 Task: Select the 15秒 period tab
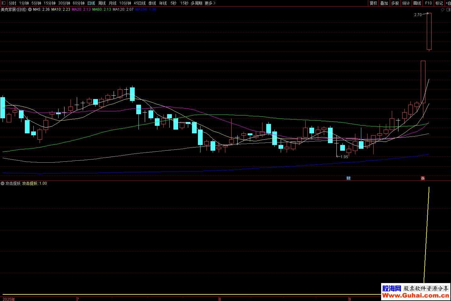[x=184, y=3]
